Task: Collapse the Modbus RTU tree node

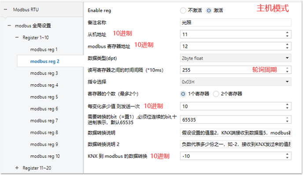Action: (x=6, y=10)
